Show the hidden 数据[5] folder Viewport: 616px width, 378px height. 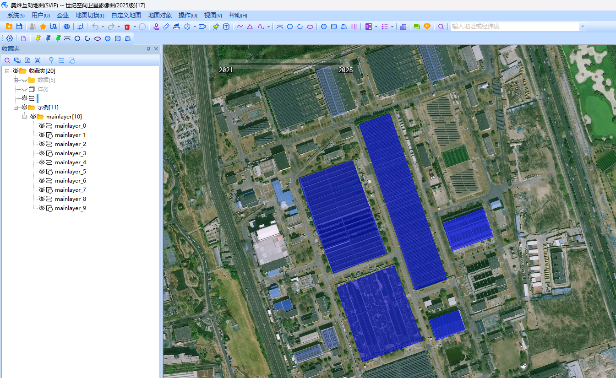point(24,80)
